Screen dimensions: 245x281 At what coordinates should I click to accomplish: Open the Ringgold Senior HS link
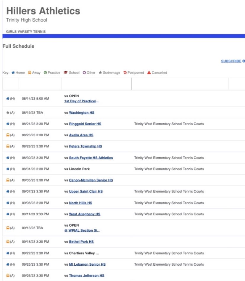[x=85, y=124]
